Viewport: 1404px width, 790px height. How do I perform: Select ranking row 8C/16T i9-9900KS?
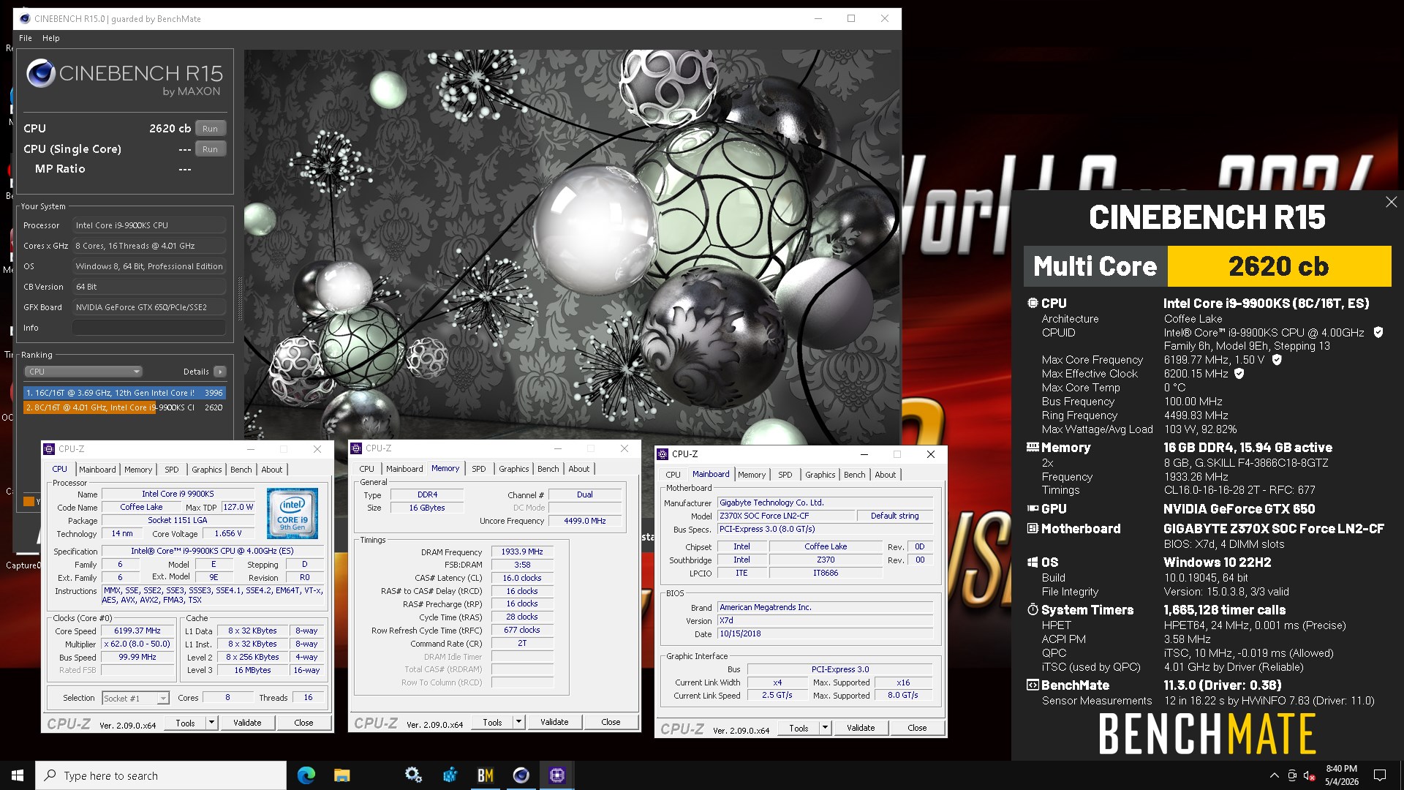(124, 407)
